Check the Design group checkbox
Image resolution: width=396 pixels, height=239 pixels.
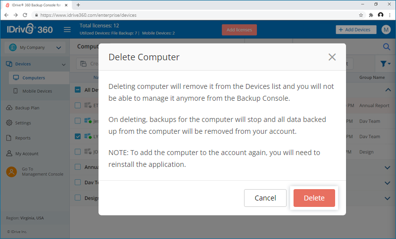78,198
